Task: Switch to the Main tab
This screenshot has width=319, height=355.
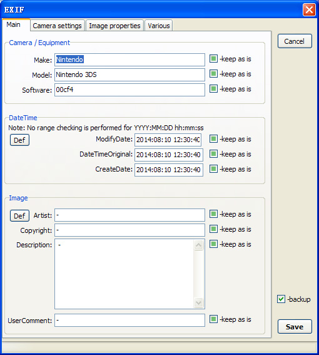Action: tap(16, 24)
